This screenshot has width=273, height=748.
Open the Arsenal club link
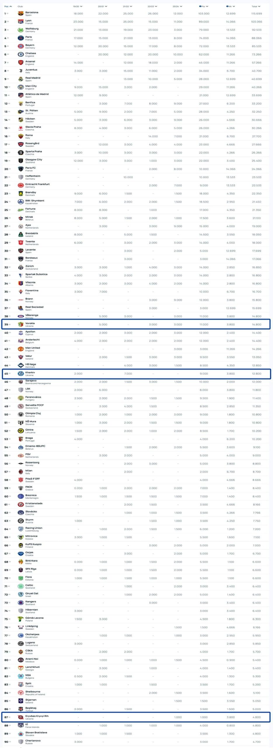pyautogui.click(x=30, y=61)
